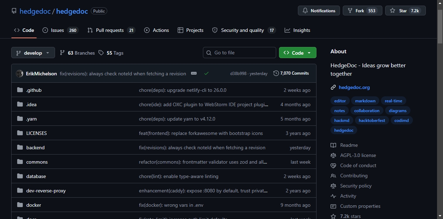Open the Pull requests tab
Screen dimensions: 443x219
point(111,30)
